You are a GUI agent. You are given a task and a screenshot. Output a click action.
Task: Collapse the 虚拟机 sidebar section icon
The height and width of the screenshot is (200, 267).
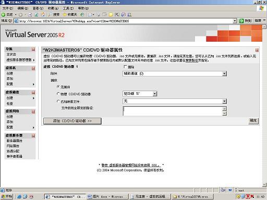coord(33,68)
